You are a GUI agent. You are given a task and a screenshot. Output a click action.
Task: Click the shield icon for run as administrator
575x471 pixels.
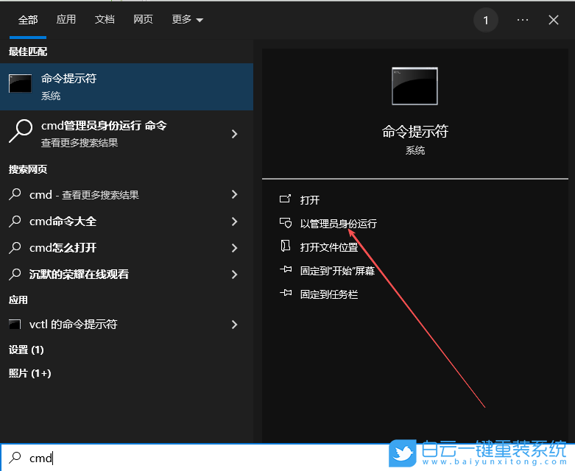click(286, 223)
